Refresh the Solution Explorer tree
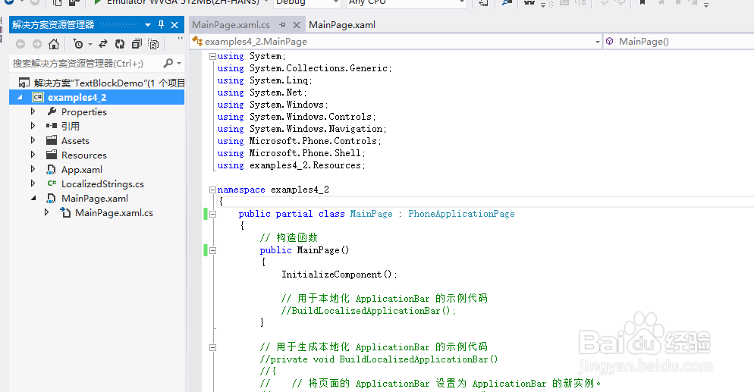This screenshot has height=392, width=754. tap(120, 44)
